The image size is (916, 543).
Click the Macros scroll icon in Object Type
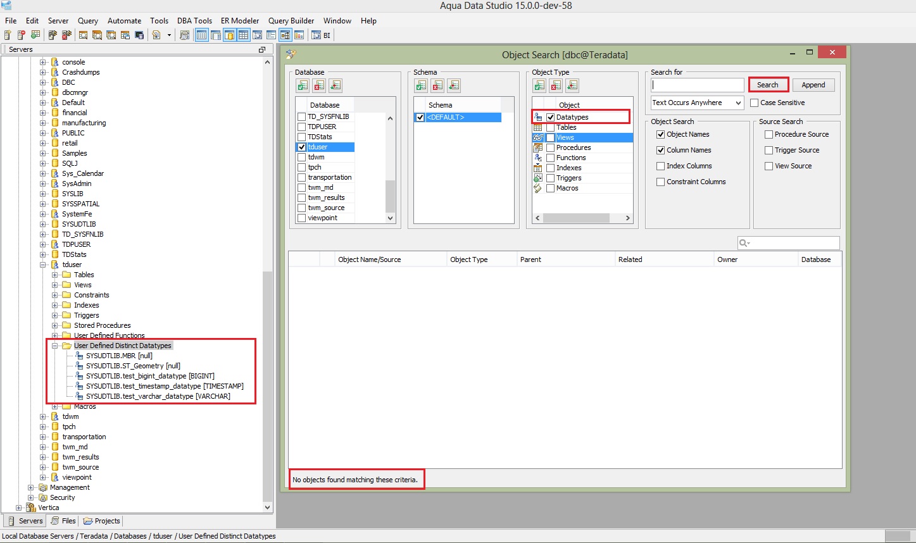click(538, 188)
